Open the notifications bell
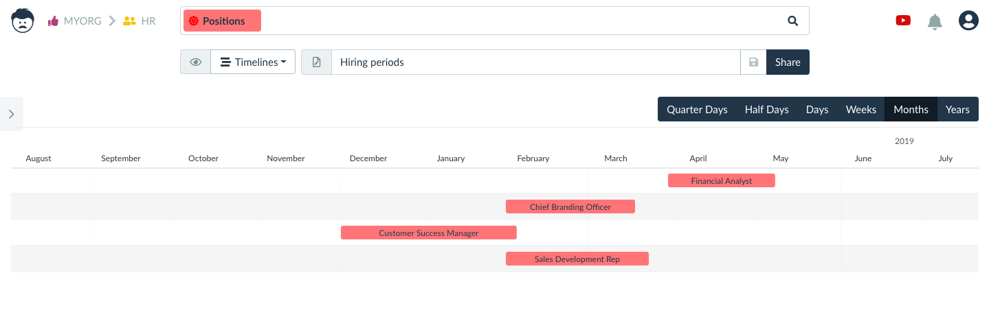The height and width of the screenshot is (319, 989). pos(935,21)
